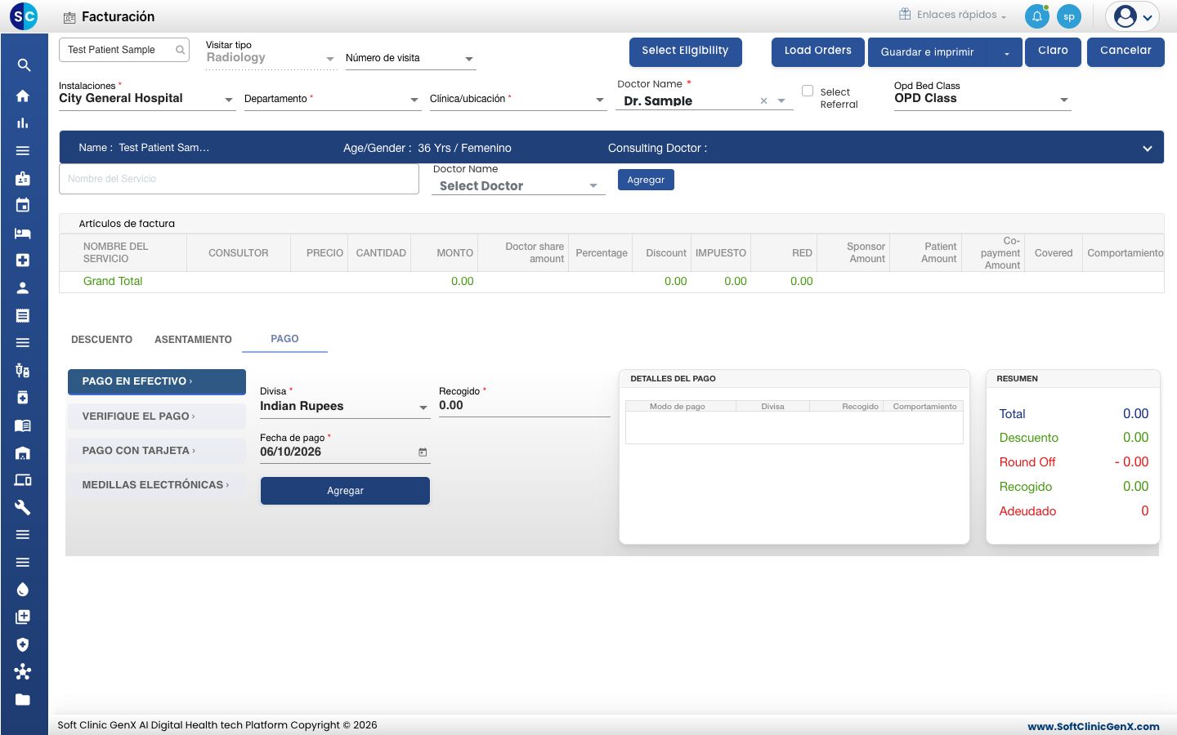Open the wrench tools icon

coord(23,507)
